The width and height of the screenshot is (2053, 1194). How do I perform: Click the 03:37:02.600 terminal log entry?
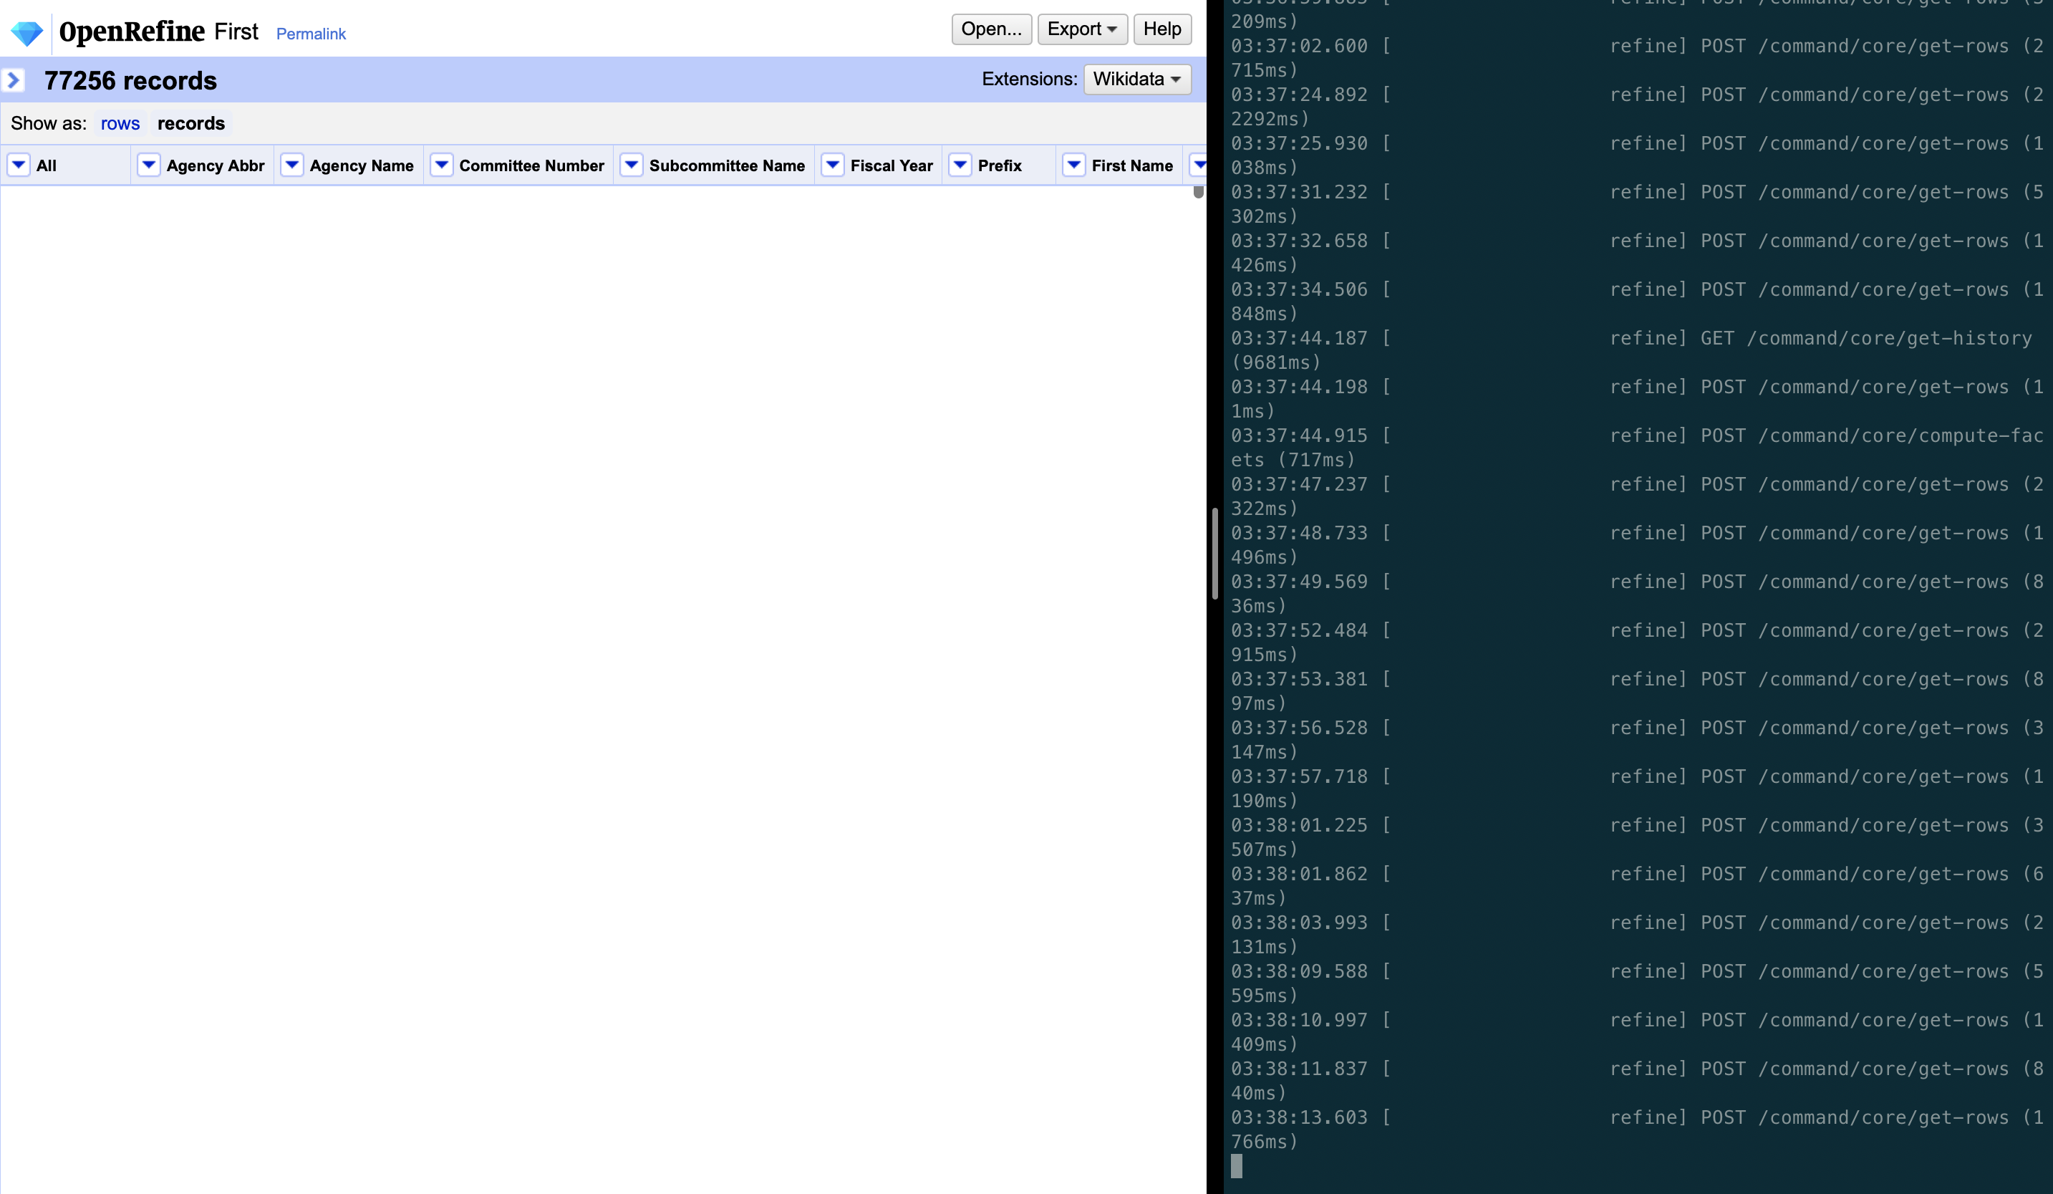coord(1638,58)
